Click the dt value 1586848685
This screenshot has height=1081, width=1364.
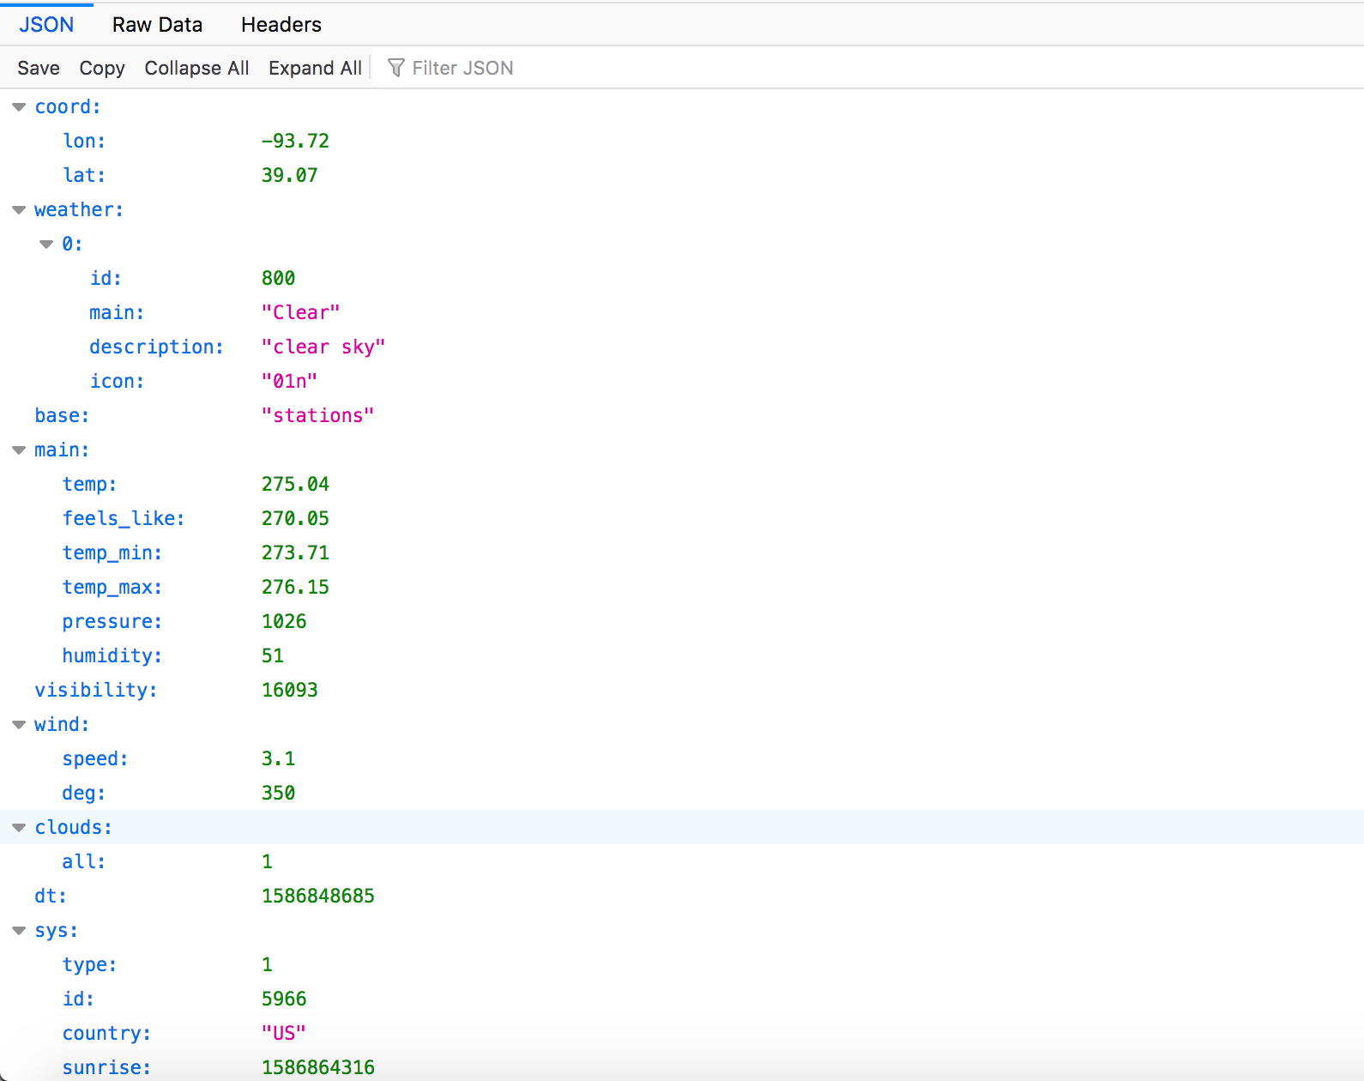coord(317,896)
